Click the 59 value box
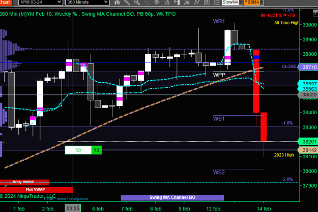The width and height of the screenshot is (318, 212). tap(78, 150)
